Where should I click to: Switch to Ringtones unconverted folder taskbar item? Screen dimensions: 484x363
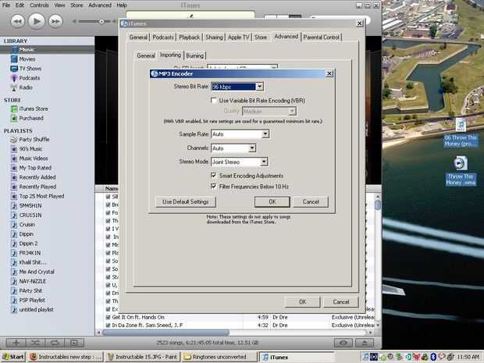coord(219,357)
